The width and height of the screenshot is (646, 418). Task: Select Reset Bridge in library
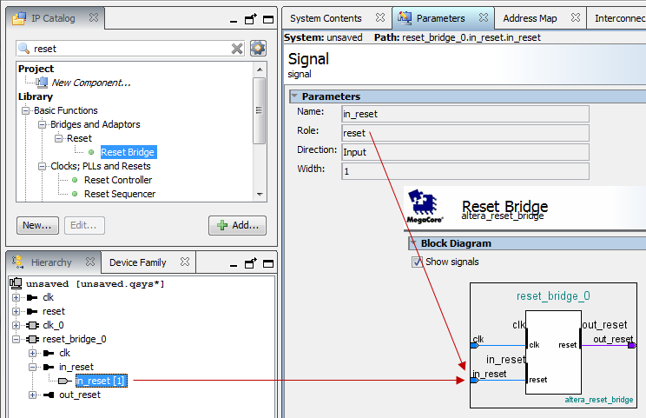coord(129,152)
